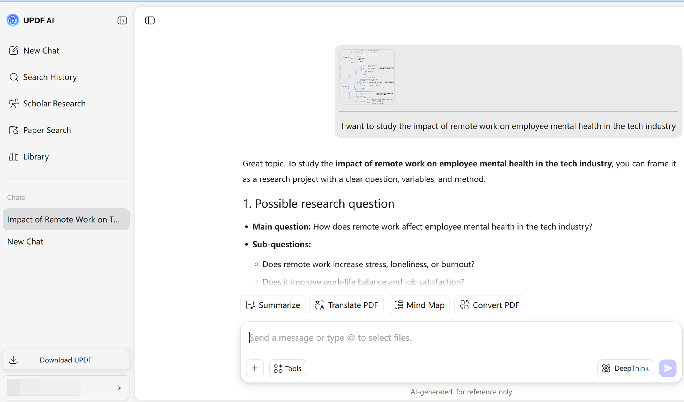Click the Summarize quick action

pyautogui.click(x=273, y=305)
